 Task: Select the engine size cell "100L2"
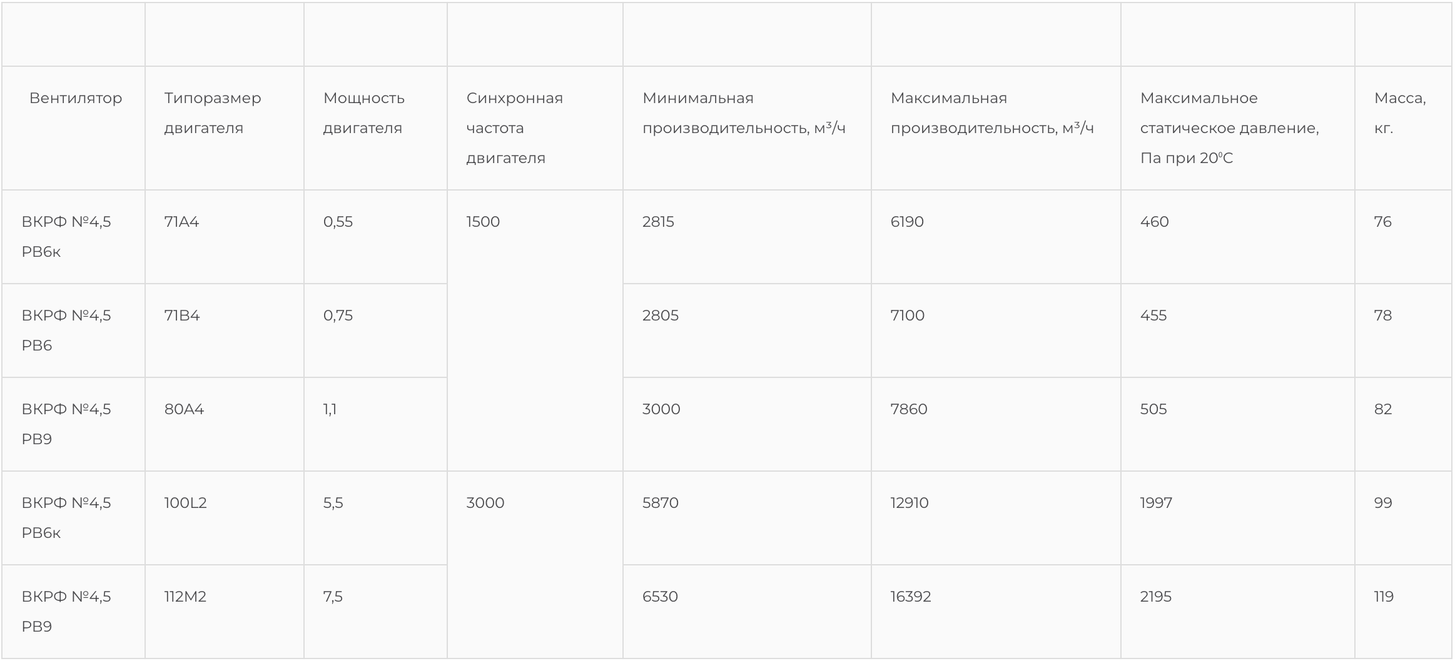(185, 503)
